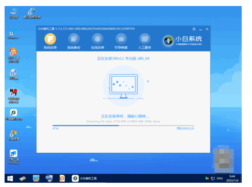This screenshot has height=187, width=252.
Task: Open the 引导修复 tab in installer
Action: click(x=121, y=41)
